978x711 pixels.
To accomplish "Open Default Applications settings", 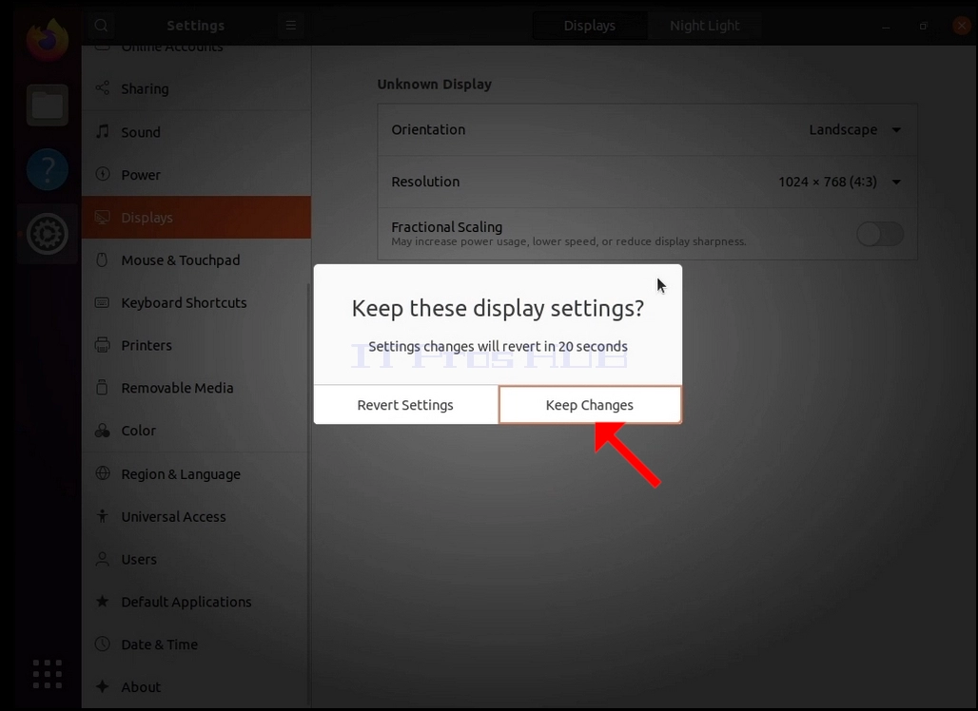I will (x=196, y=602).
